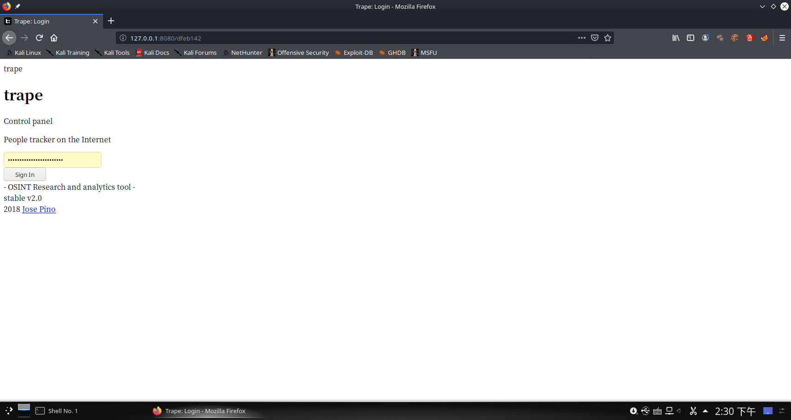Show sidebars toolbar icon

pos(691,38)
